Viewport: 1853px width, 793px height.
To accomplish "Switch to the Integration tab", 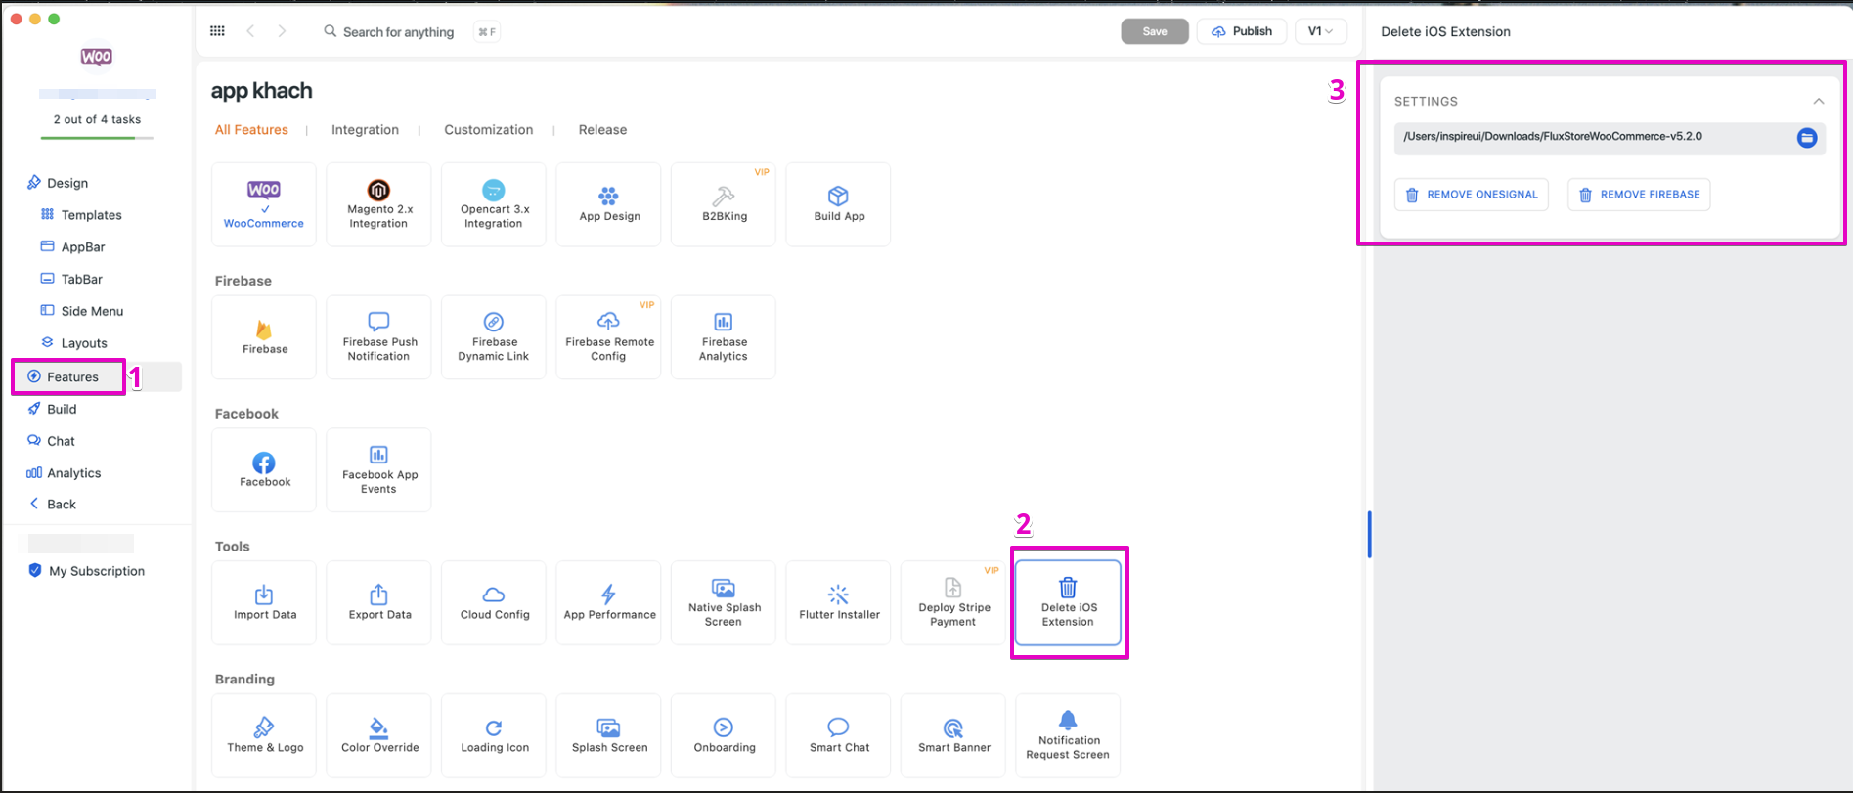I will 365,129.
